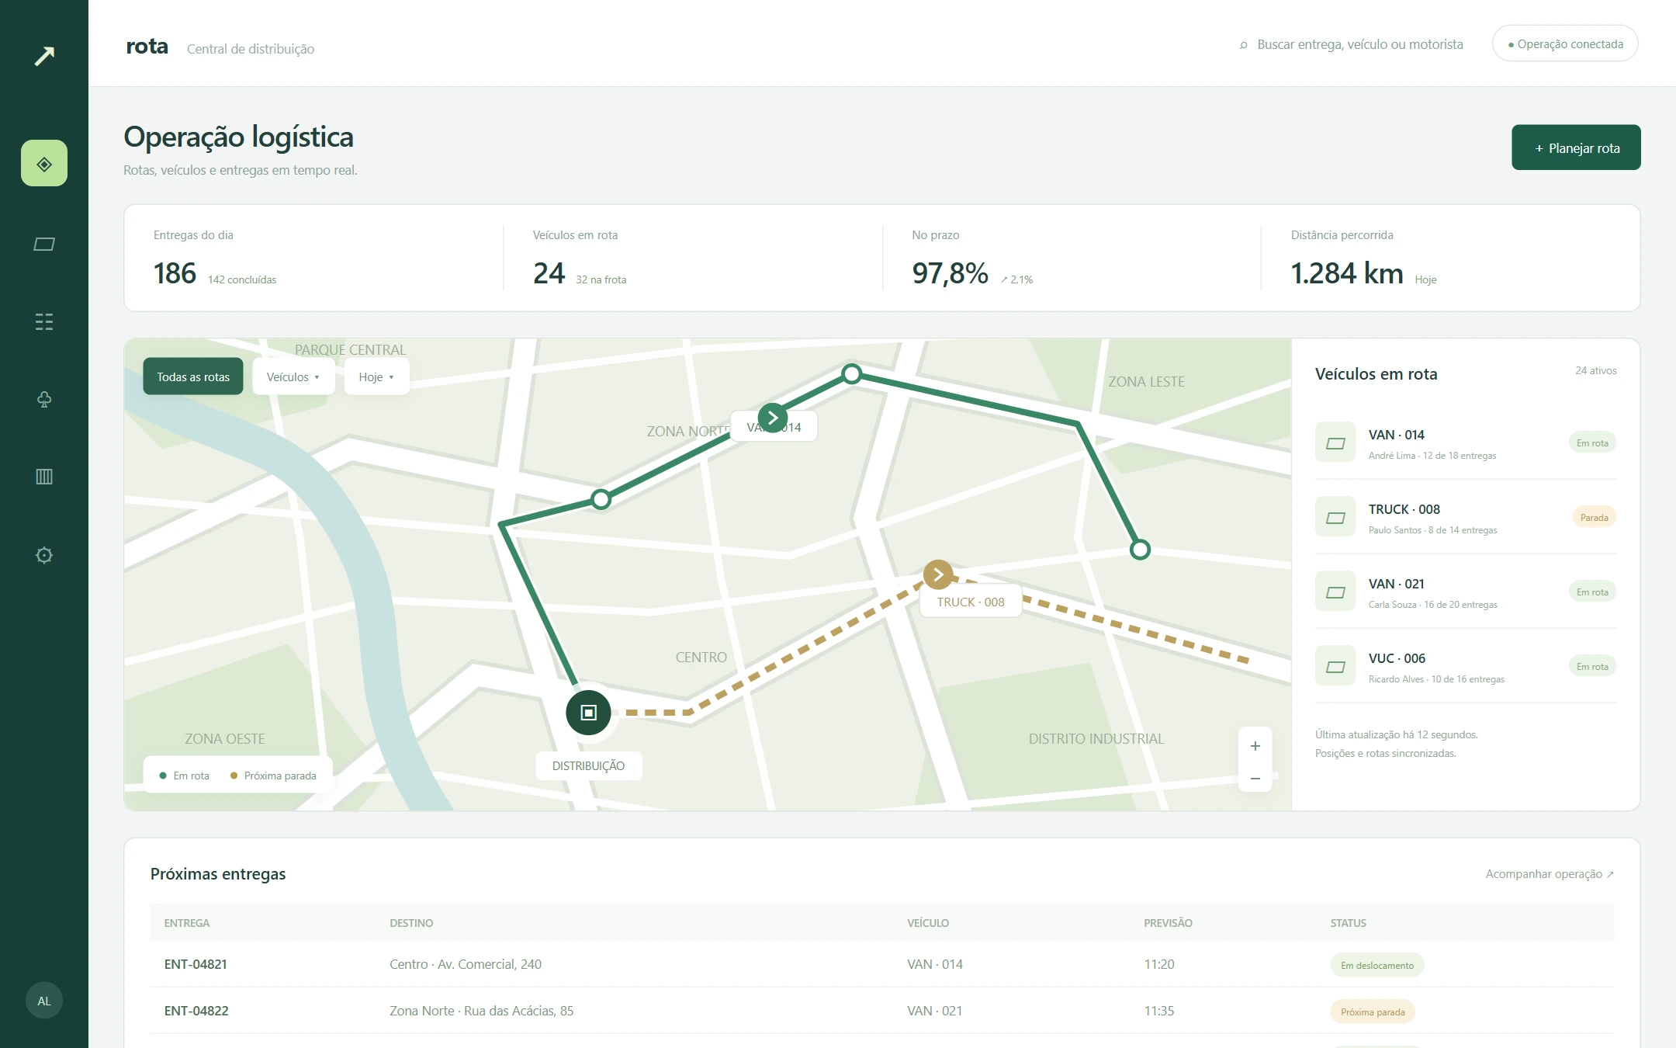Click Em rota badge for VUC · 006
1676x1048 pixels.
(x=1592, y=667)
